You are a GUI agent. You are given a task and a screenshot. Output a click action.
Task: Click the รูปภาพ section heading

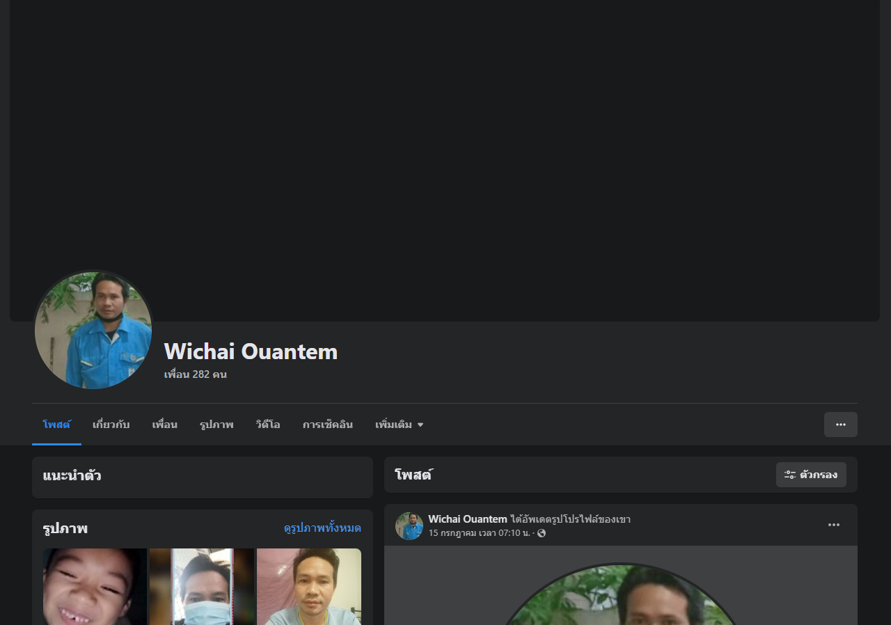click(65, 528)
